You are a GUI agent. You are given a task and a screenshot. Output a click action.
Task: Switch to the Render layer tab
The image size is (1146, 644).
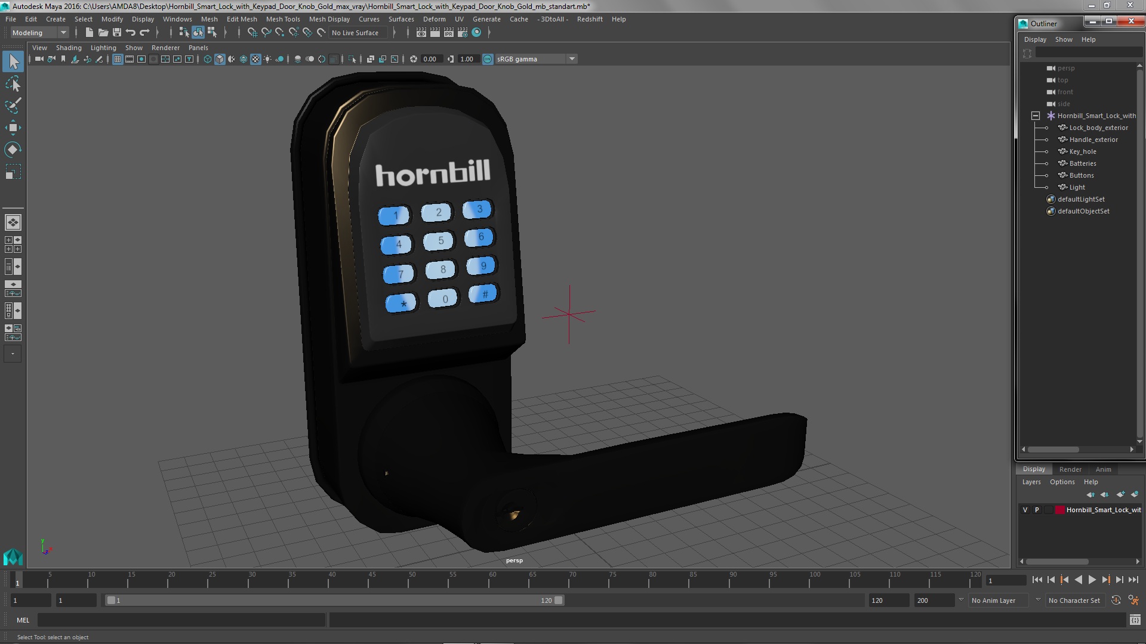1070,469
